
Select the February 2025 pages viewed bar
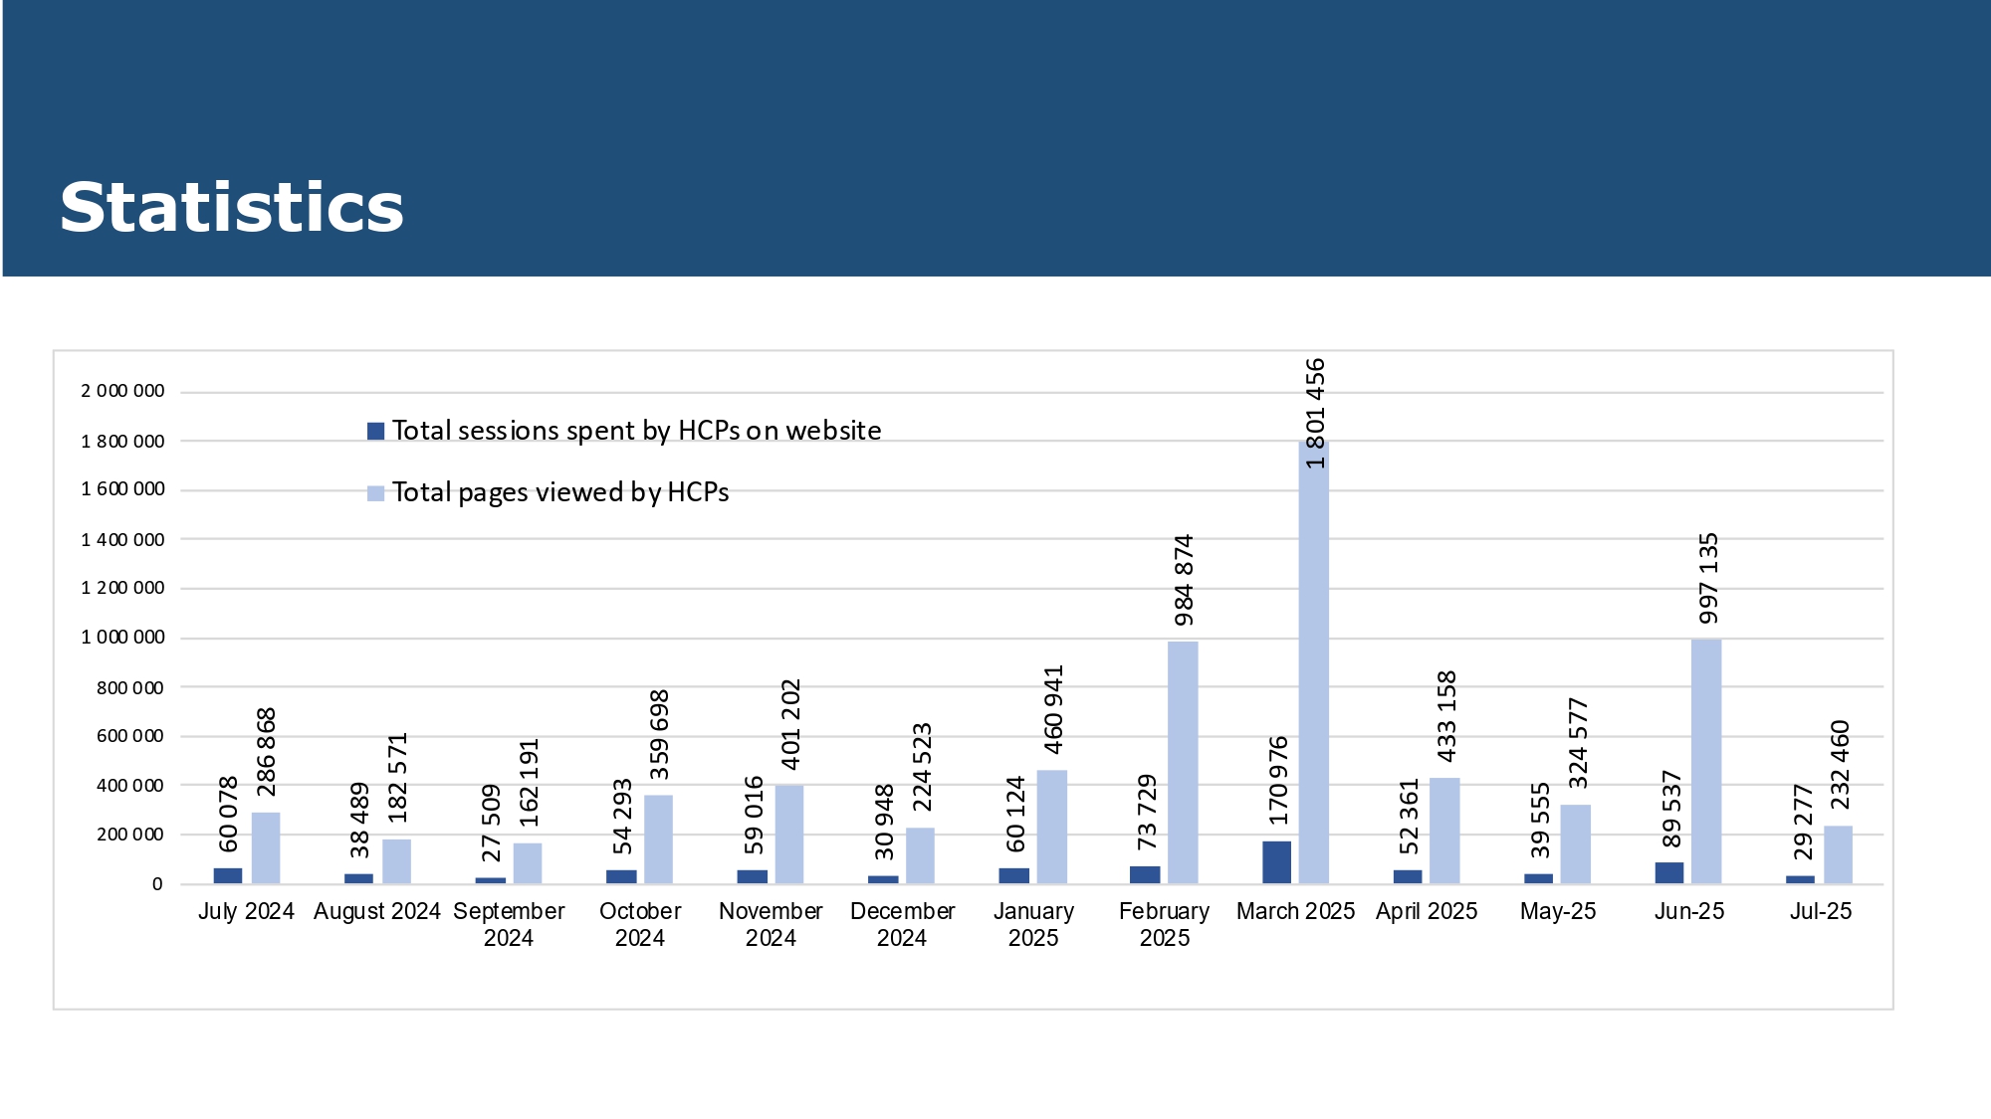point(1183,763)
